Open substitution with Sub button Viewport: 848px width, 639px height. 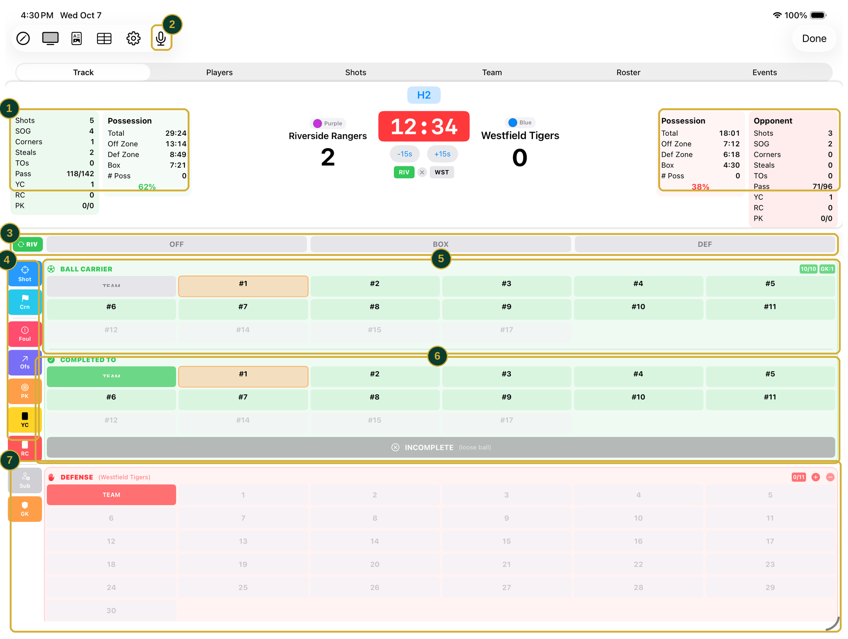pyautogui.click(x=25, y=480)
